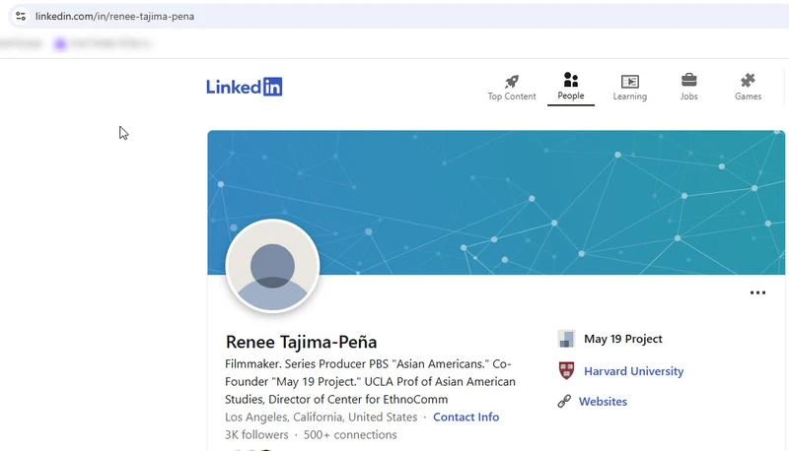Open the Games tab
This screenshot has height=451, width=789.
coord(748,88)
